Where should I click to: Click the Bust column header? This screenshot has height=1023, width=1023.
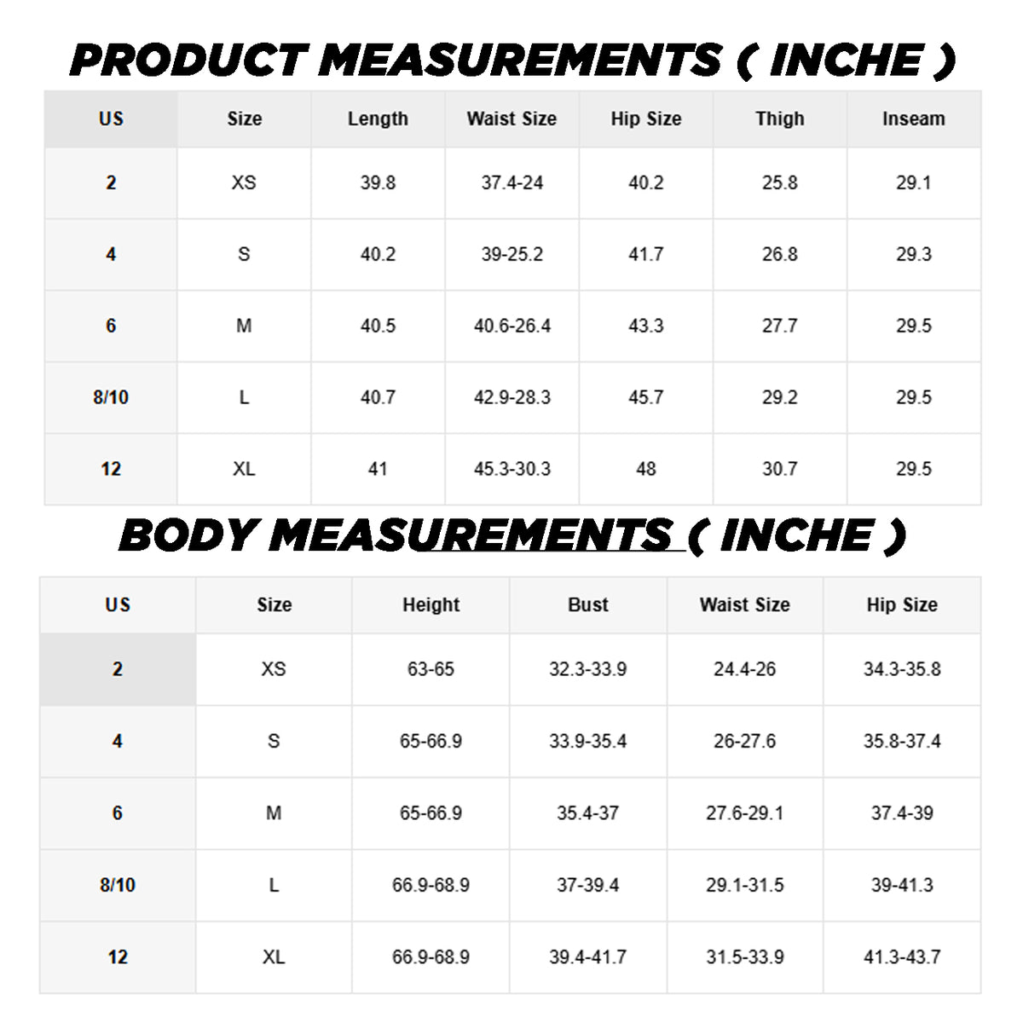tap(587, 605)
